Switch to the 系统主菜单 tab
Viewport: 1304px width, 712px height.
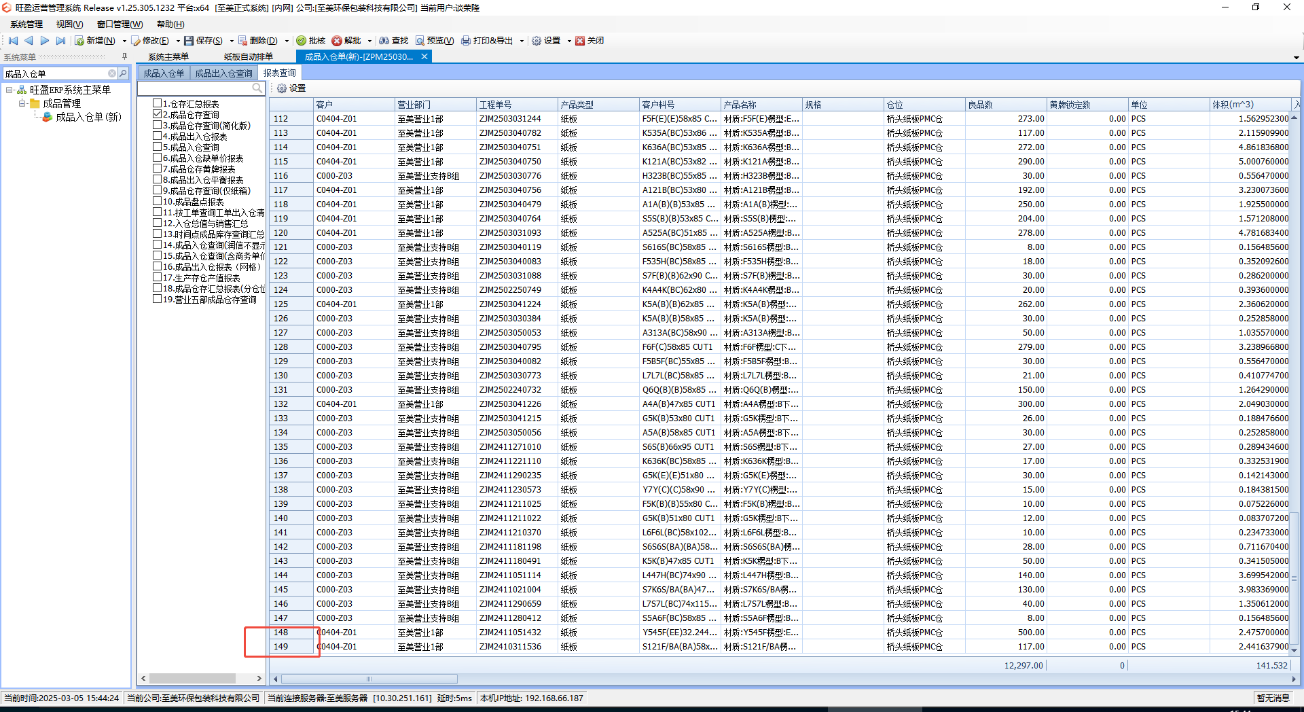coord(168,56)
